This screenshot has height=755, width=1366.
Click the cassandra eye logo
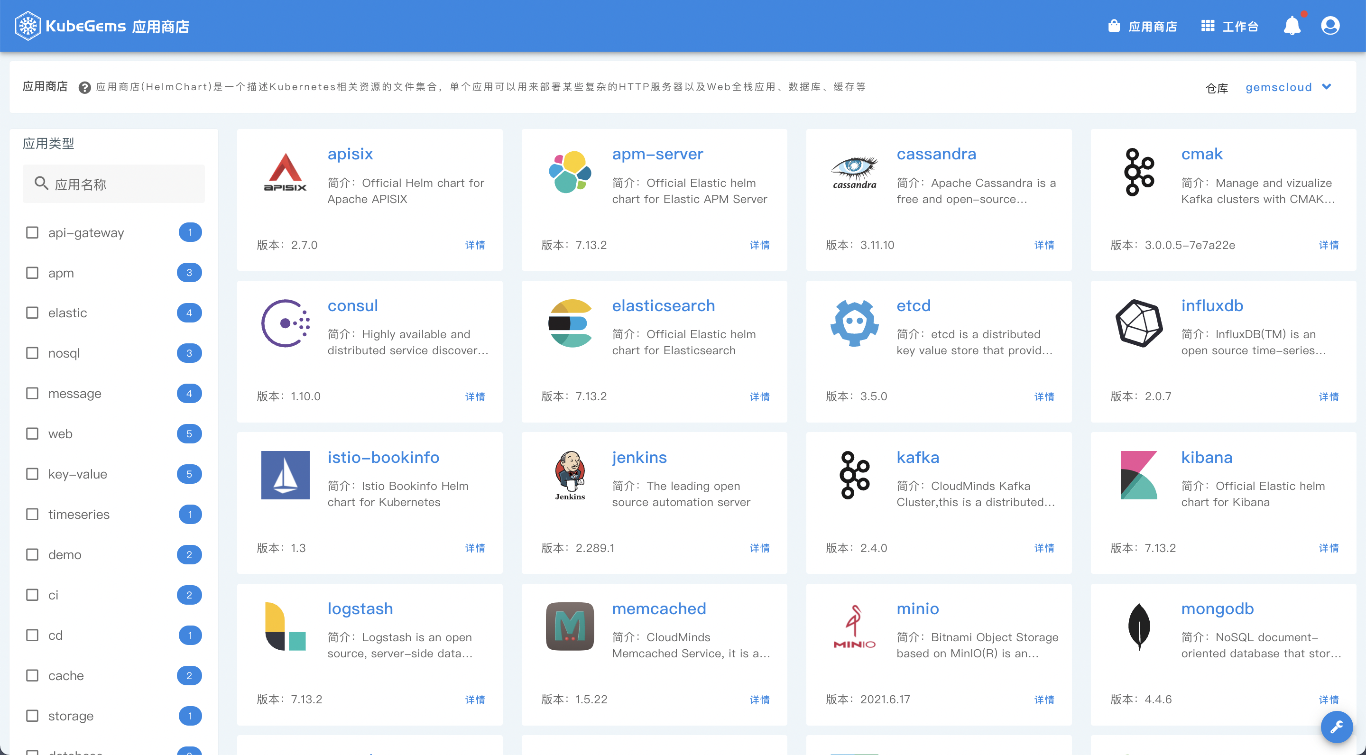854,172
